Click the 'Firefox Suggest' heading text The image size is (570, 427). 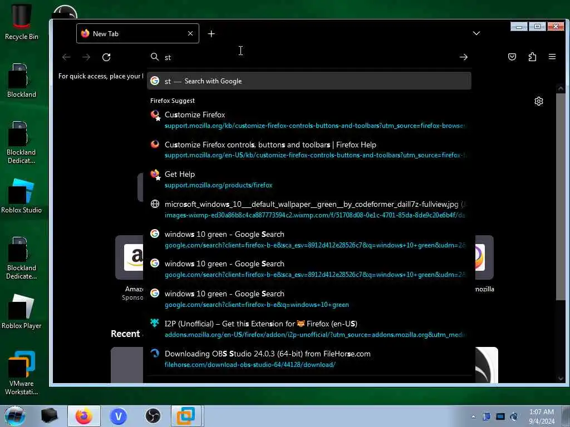pos(173,101)
